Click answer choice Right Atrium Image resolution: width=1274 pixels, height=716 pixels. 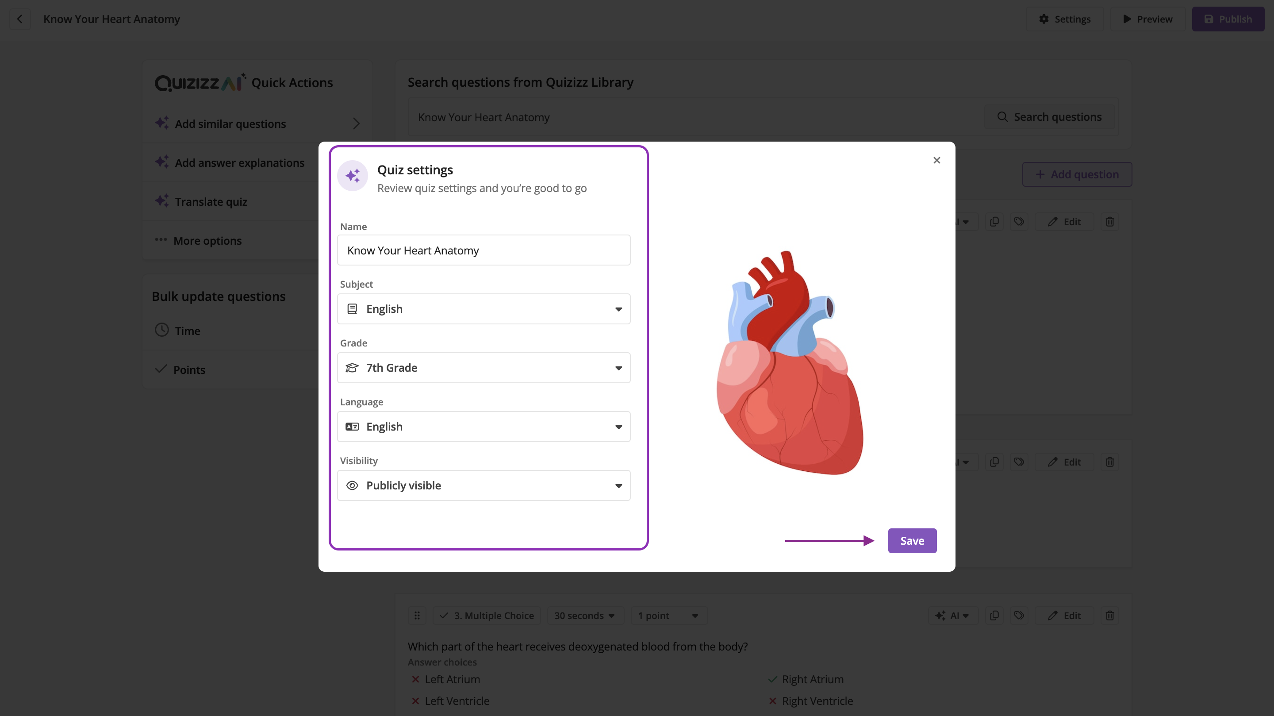pyautogui.click(x=813, y=679)
